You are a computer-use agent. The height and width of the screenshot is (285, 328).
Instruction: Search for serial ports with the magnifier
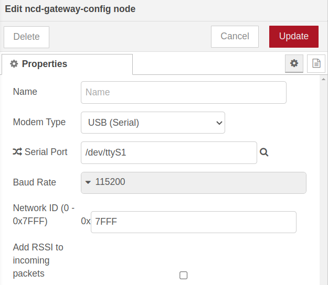264,152
